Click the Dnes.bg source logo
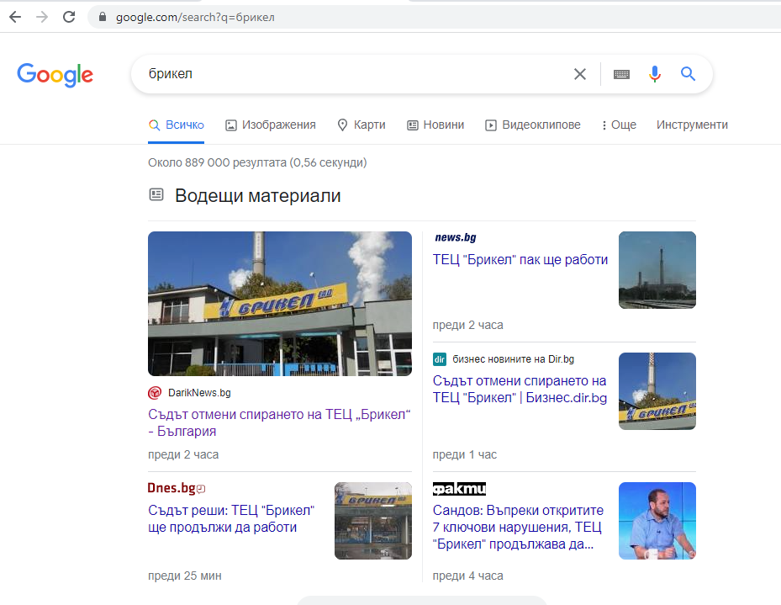 pyautogui.click(x=177, y=488)
